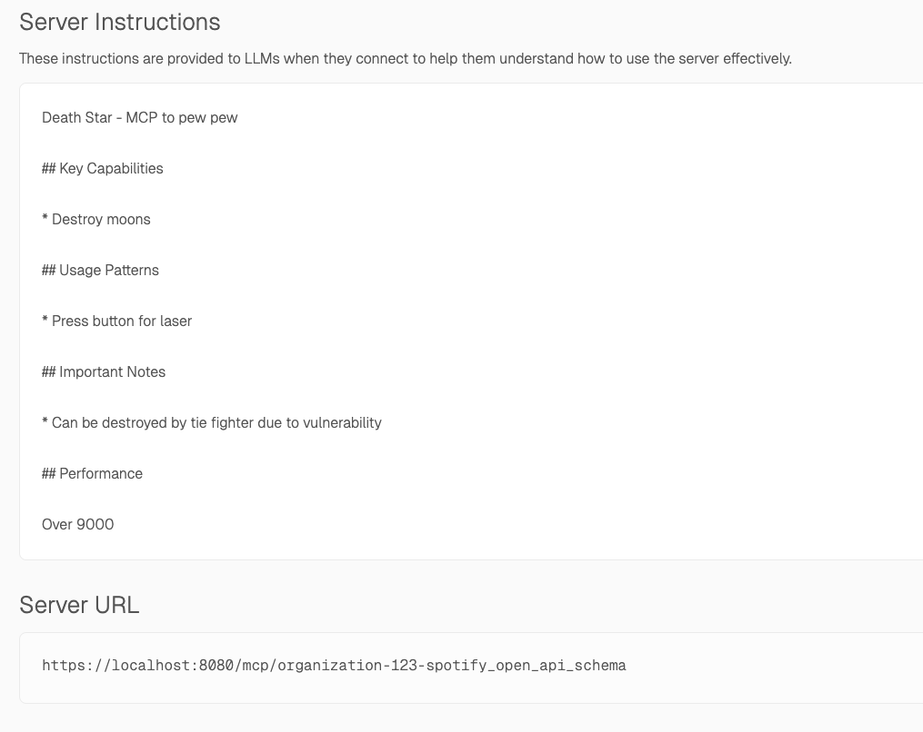
Task: Click the Destroy moons bullet line
Action: [95, 219]
